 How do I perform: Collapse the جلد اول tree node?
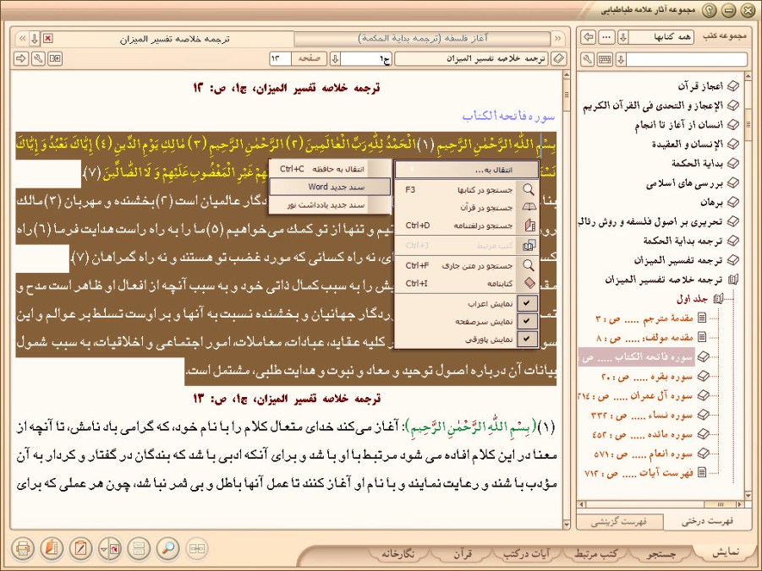tap(718, 299)
